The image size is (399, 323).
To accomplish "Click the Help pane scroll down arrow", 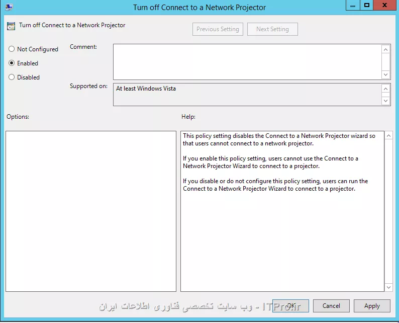I will click(x=388, y=287).
